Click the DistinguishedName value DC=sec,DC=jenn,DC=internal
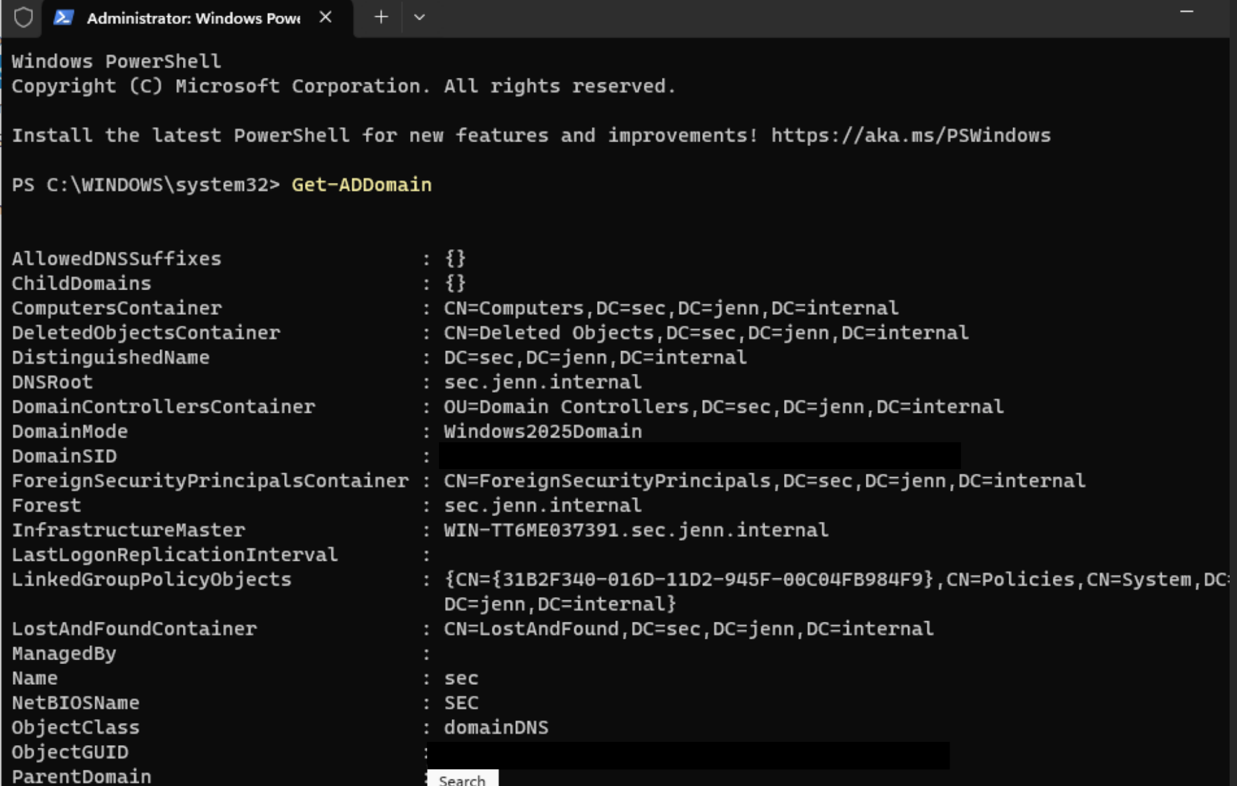Image resolution: width=1237 pixels, height=786 pixels. click(x=595, y=358)
